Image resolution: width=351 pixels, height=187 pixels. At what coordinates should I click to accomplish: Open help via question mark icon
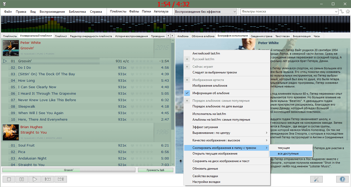pos(342,179)
